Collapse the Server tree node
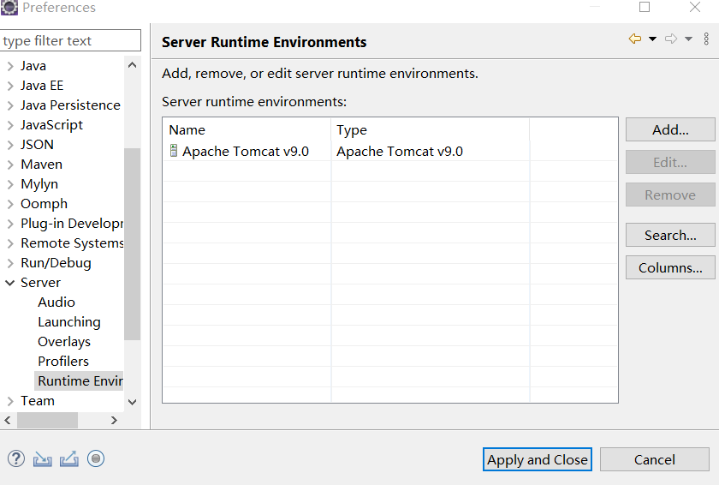This screenshot has width=719, height=485. 9,283
